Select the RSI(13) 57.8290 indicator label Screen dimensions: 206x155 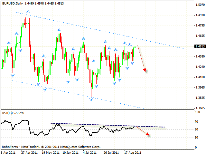coord(13,113)
